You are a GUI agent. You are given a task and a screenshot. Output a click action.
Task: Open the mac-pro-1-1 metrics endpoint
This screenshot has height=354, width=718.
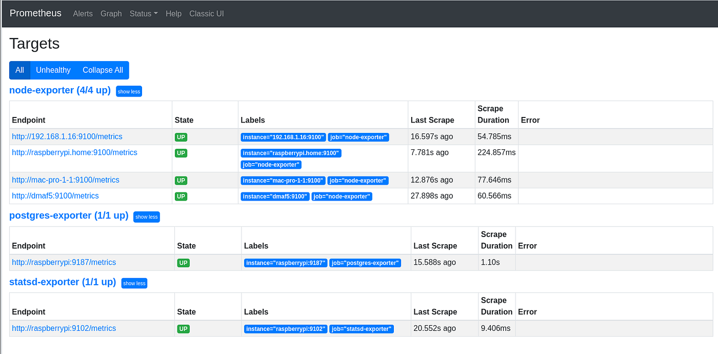[x=65, y=180]
